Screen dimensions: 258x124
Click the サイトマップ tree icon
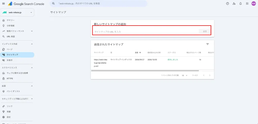point(3,55)
